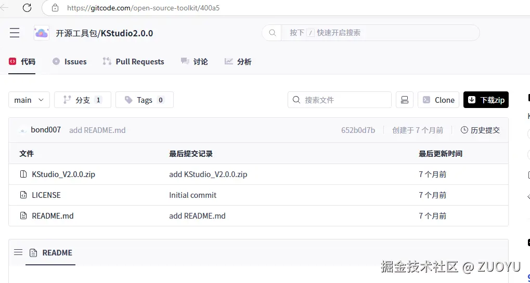Click the magnifier icon in 搜索文件 box

coord(296,100)
